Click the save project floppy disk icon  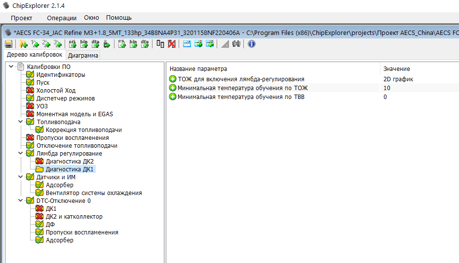coord(8,44)
